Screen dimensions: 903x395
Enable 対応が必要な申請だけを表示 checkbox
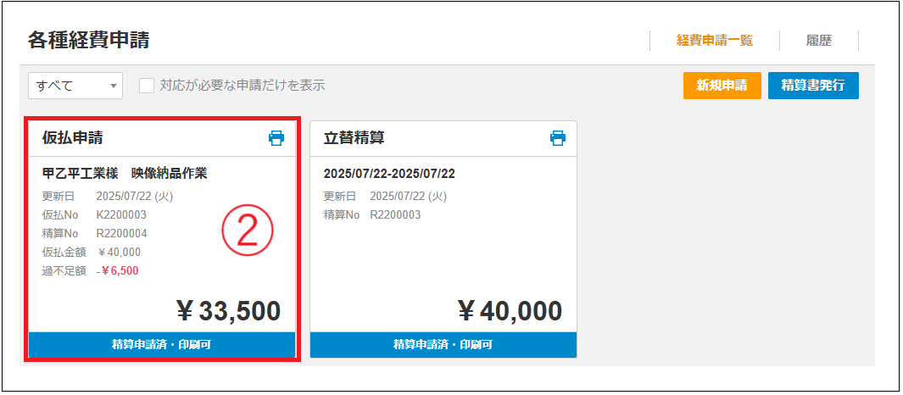147,86
